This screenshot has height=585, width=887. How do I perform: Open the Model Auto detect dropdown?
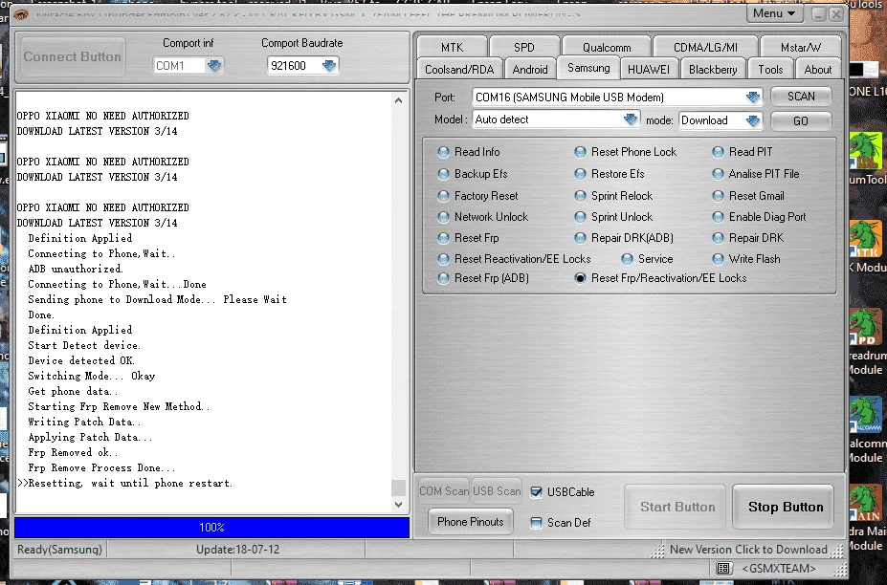tap(631, 119)
